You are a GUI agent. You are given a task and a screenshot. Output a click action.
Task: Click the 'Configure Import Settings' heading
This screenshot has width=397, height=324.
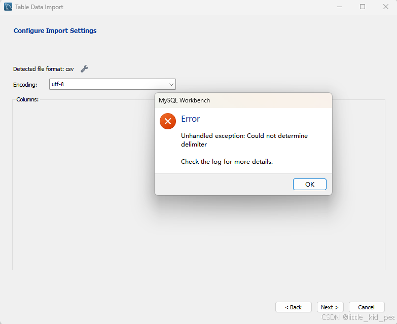55,30
